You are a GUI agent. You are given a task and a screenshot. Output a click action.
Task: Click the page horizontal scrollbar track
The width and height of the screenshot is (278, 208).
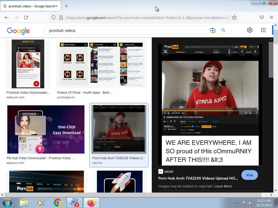[137, 195]
